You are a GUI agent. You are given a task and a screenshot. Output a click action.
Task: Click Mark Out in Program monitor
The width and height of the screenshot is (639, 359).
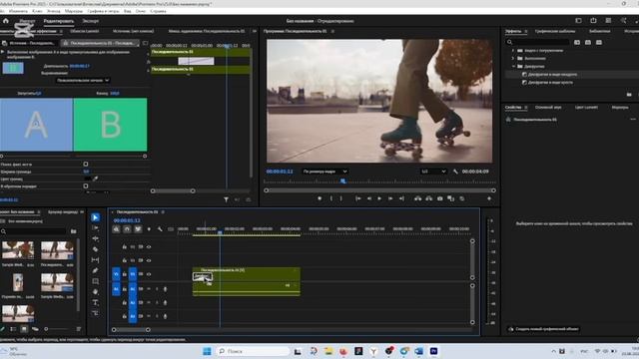341,198
